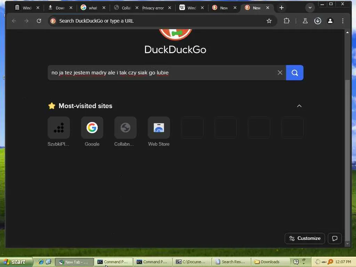This screenshot has height=267, width=356.
Task: Go back to previous page
Action: [x=14, y=21]
